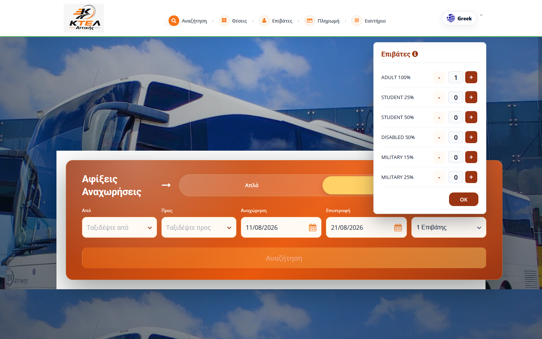Open the Ταξιδέψτε από origin dropdown
This screenshot has height=339, width=542.
pos(119,227)
